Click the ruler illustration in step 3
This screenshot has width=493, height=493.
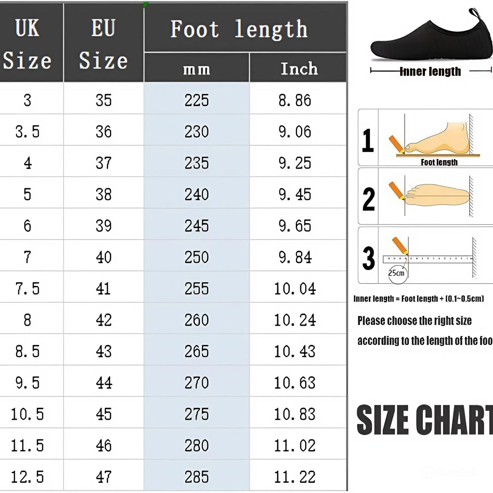428,259
